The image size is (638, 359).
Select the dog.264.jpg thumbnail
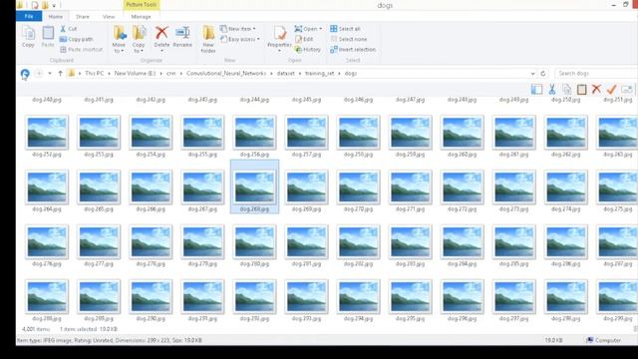[47, 187]
